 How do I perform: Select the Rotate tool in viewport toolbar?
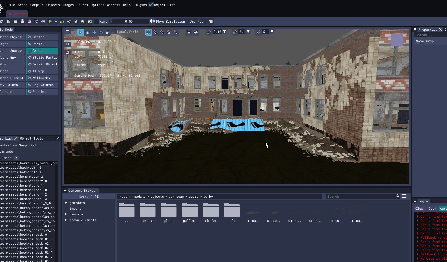pyautogui.click(x=101, y=32)
